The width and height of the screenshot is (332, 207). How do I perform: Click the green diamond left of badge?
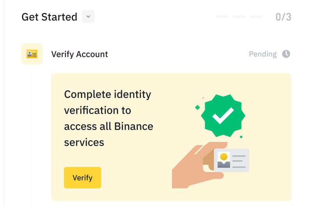click(198, 107)
